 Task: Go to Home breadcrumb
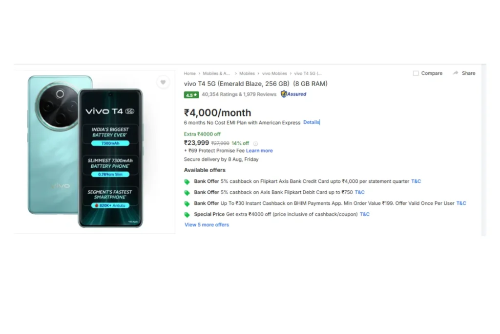pos(189,73)
